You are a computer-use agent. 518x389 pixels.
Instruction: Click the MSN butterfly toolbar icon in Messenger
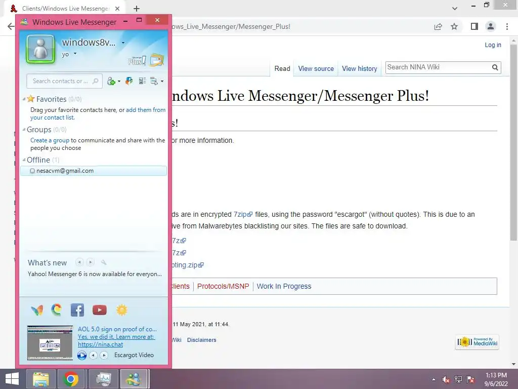[129, 81]
